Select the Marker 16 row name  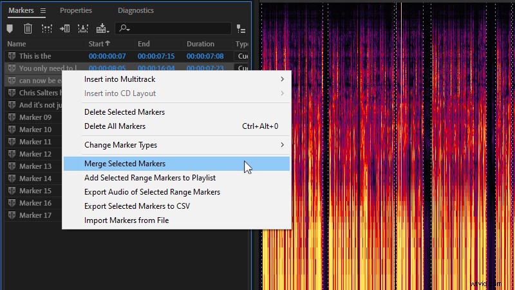coord(35,203)
